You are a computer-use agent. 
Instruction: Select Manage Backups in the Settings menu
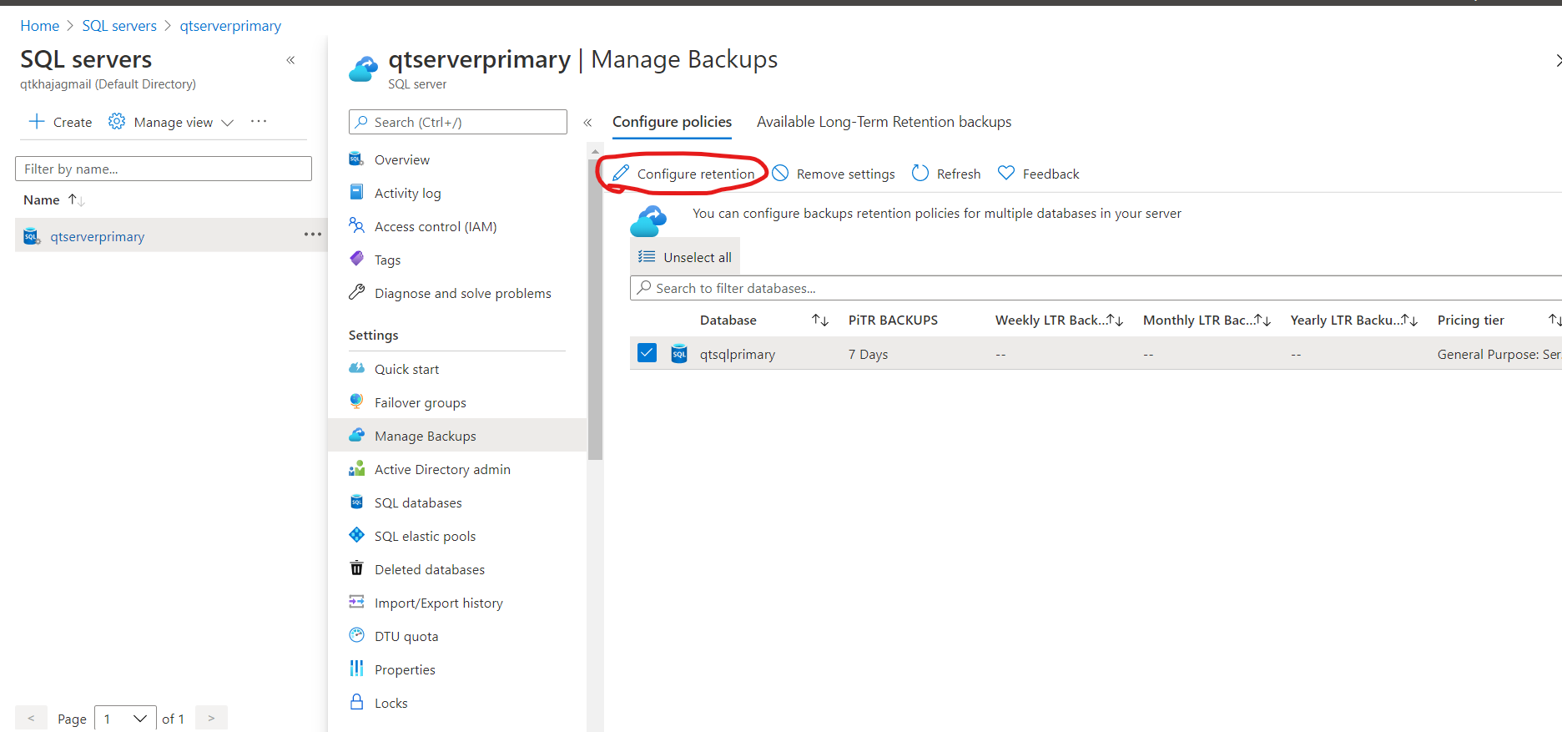tap(458, 435)
